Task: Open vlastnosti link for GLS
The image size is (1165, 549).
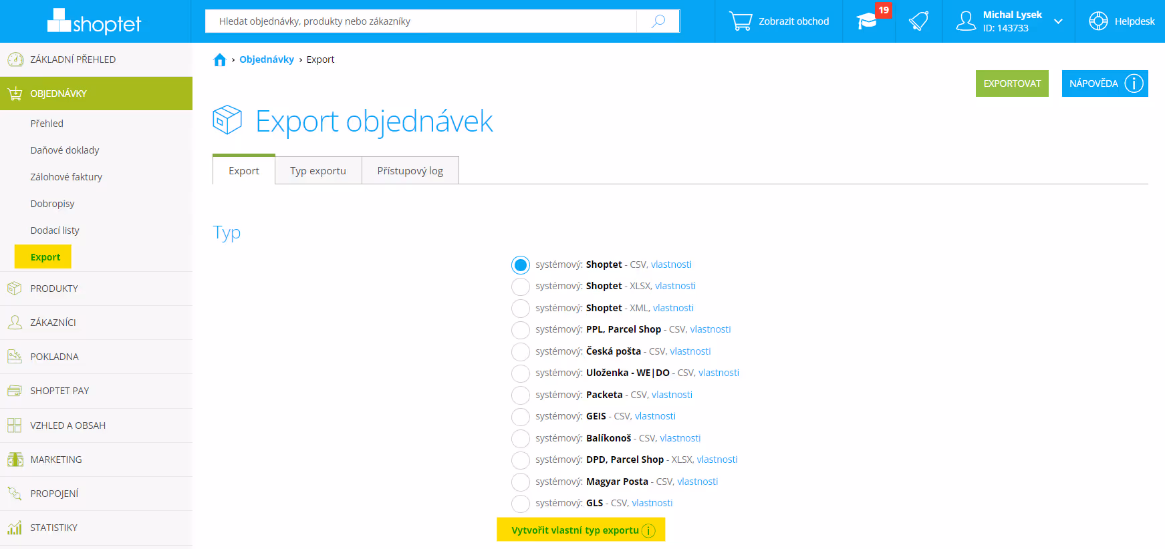Action: click(x=652, y=503)
